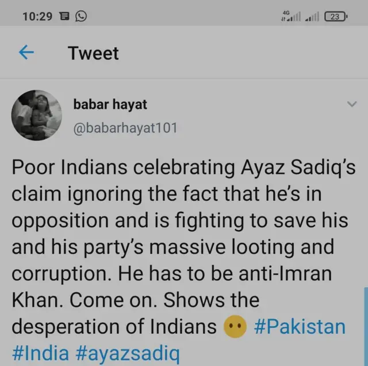Open the #India hashtag

[40, 353]
